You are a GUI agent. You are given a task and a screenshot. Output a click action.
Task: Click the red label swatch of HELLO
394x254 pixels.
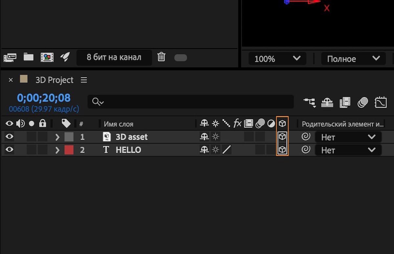click(69, 150)
